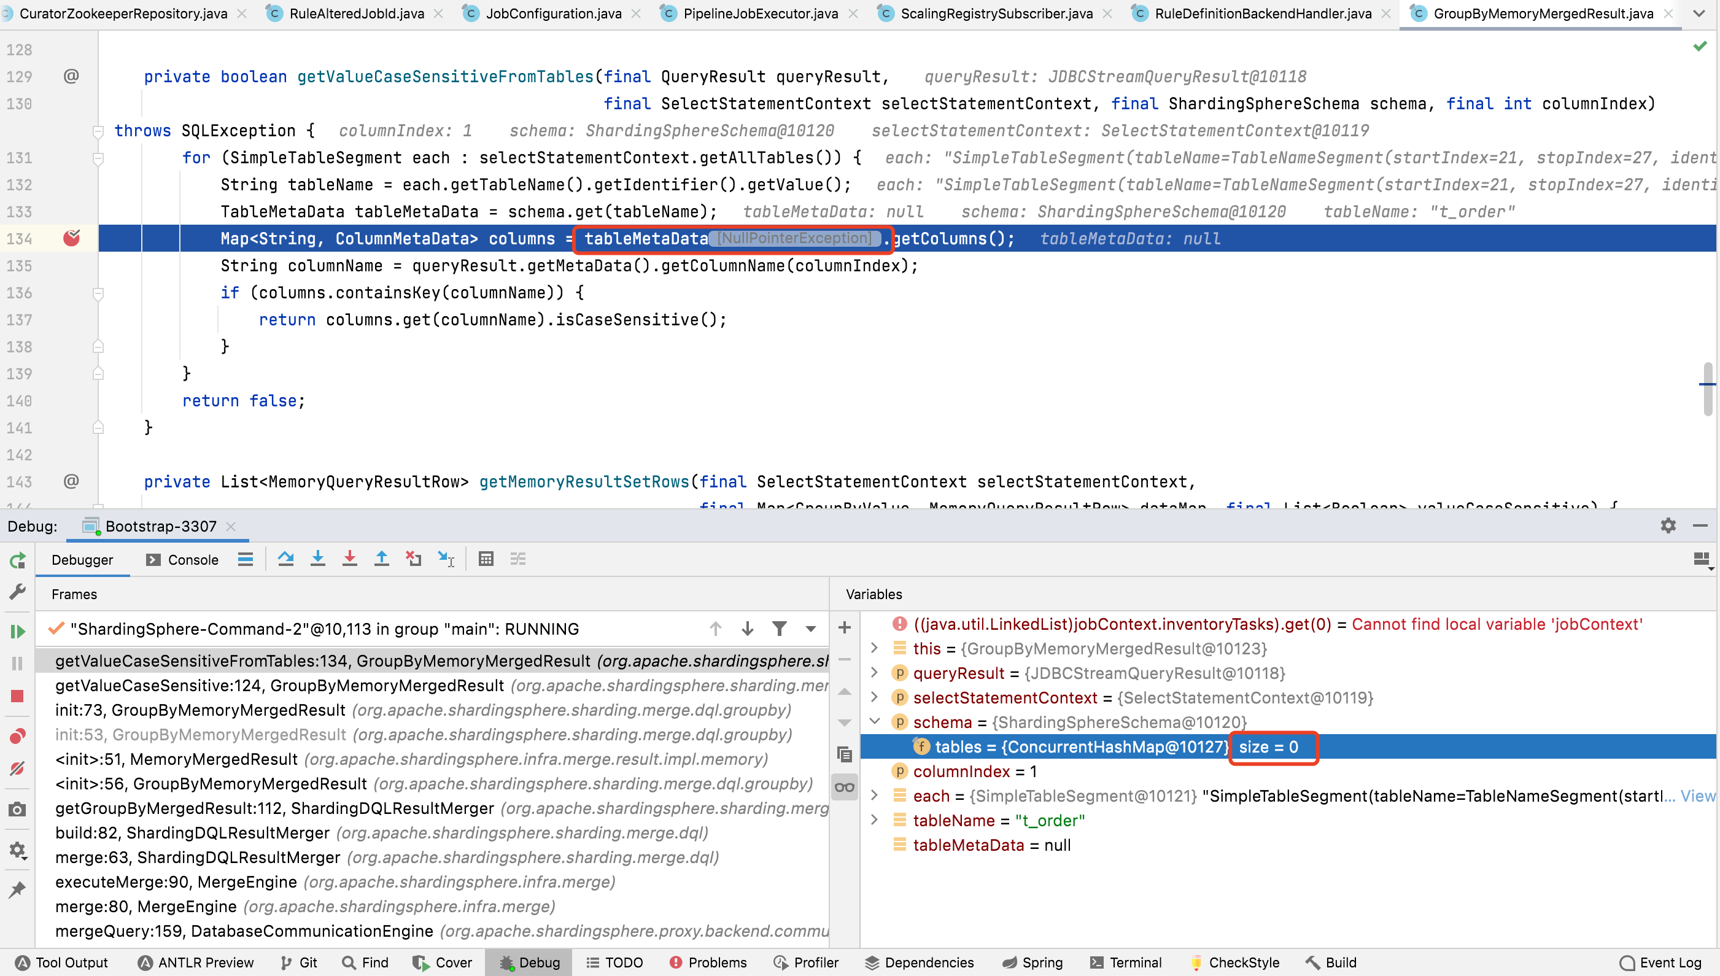The height and width of the screenshot is (976, 1720).
Task: Switch to the Console tab
Action: click(192, 560)
